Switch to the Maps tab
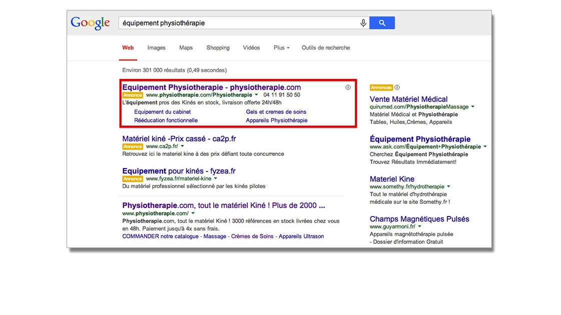The width and height of the screenshot is (561, 315). (x=186, y=47)
